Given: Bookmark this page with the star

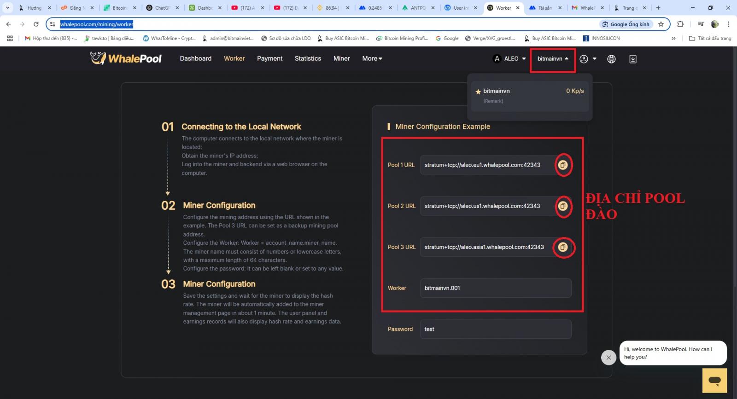Looking at the screenshot, I should [x=661, y=24].
